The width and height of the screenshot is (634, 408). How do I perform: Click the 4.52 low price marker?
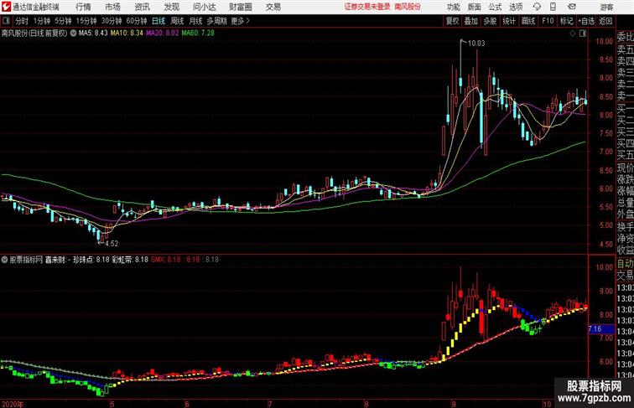tap(112, 244)
